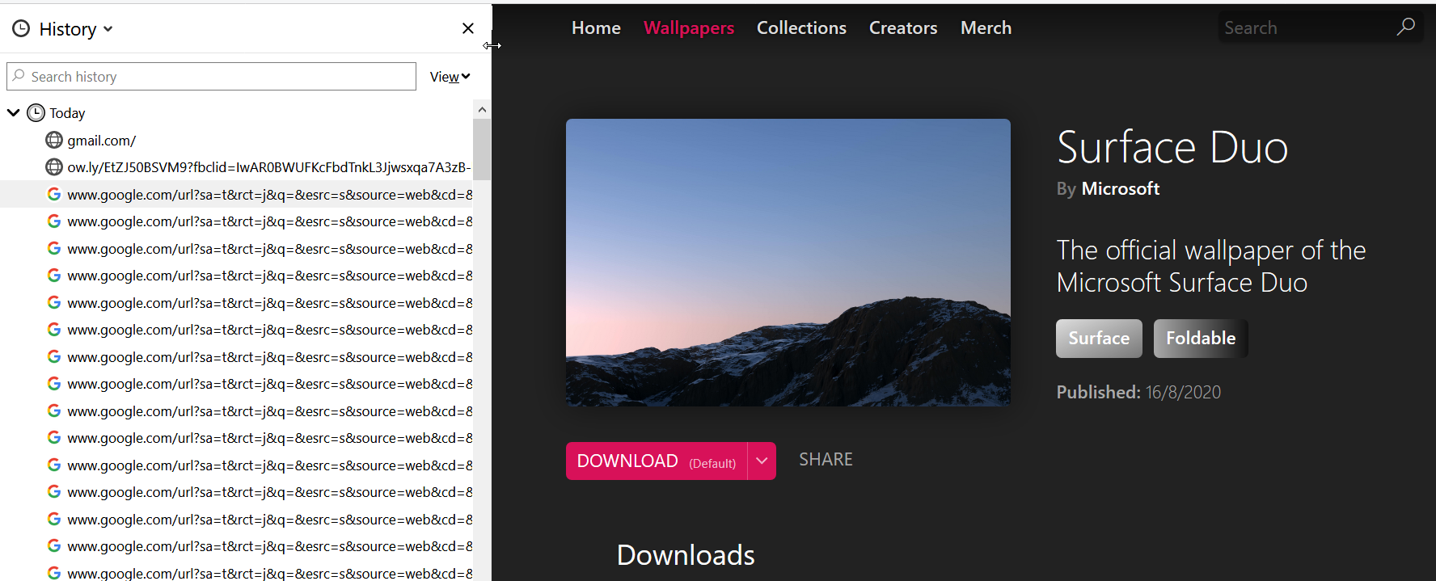Open the View dropdown in History
Screen dimensions: 1436x581
click(x=450, y=77)
